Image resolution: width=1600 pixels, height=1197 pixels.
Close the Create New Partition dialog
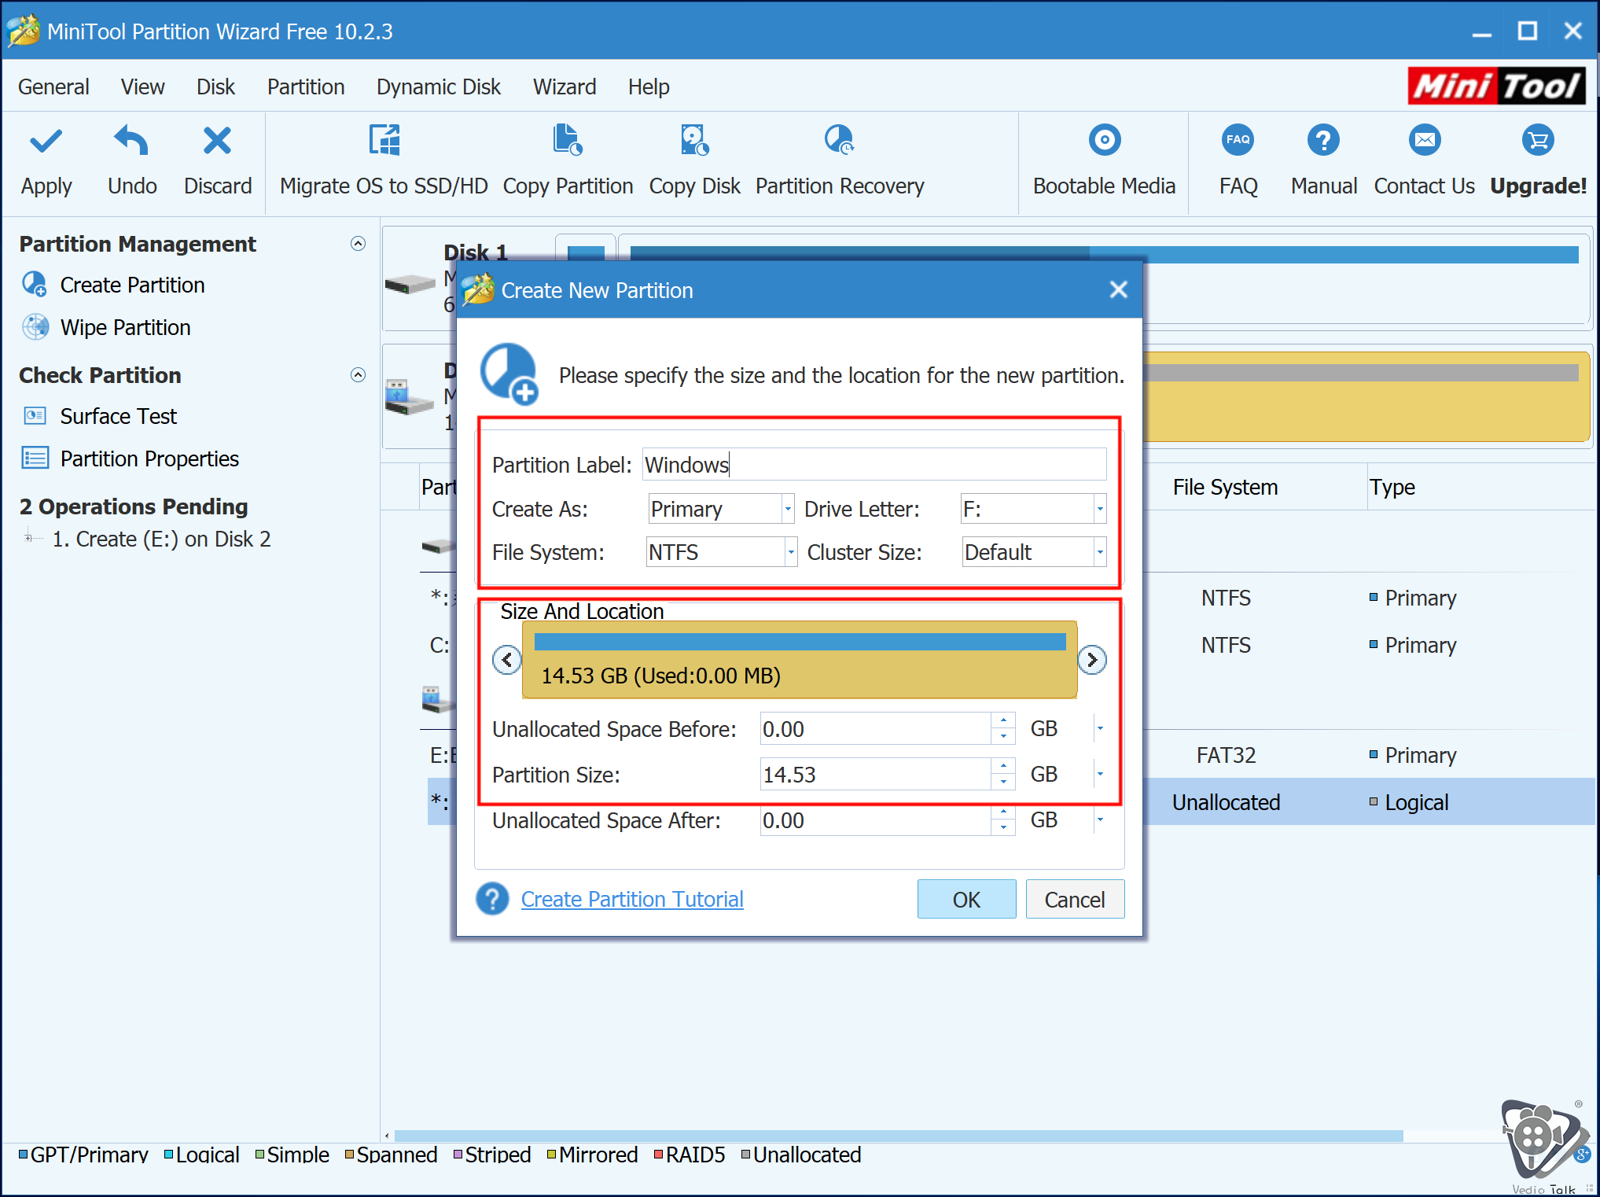[1118, 289]
